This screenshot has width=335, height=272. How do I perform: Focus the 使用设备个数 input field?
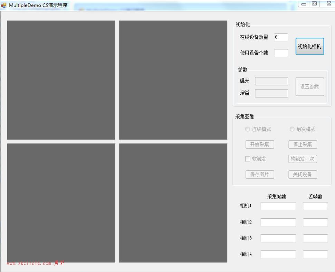pos(281,53)
